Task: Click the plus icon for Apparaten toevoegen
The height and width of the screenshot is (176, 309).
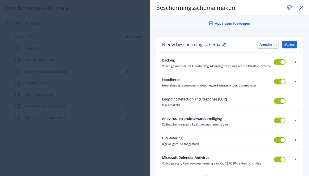Action: click(211, 23)
